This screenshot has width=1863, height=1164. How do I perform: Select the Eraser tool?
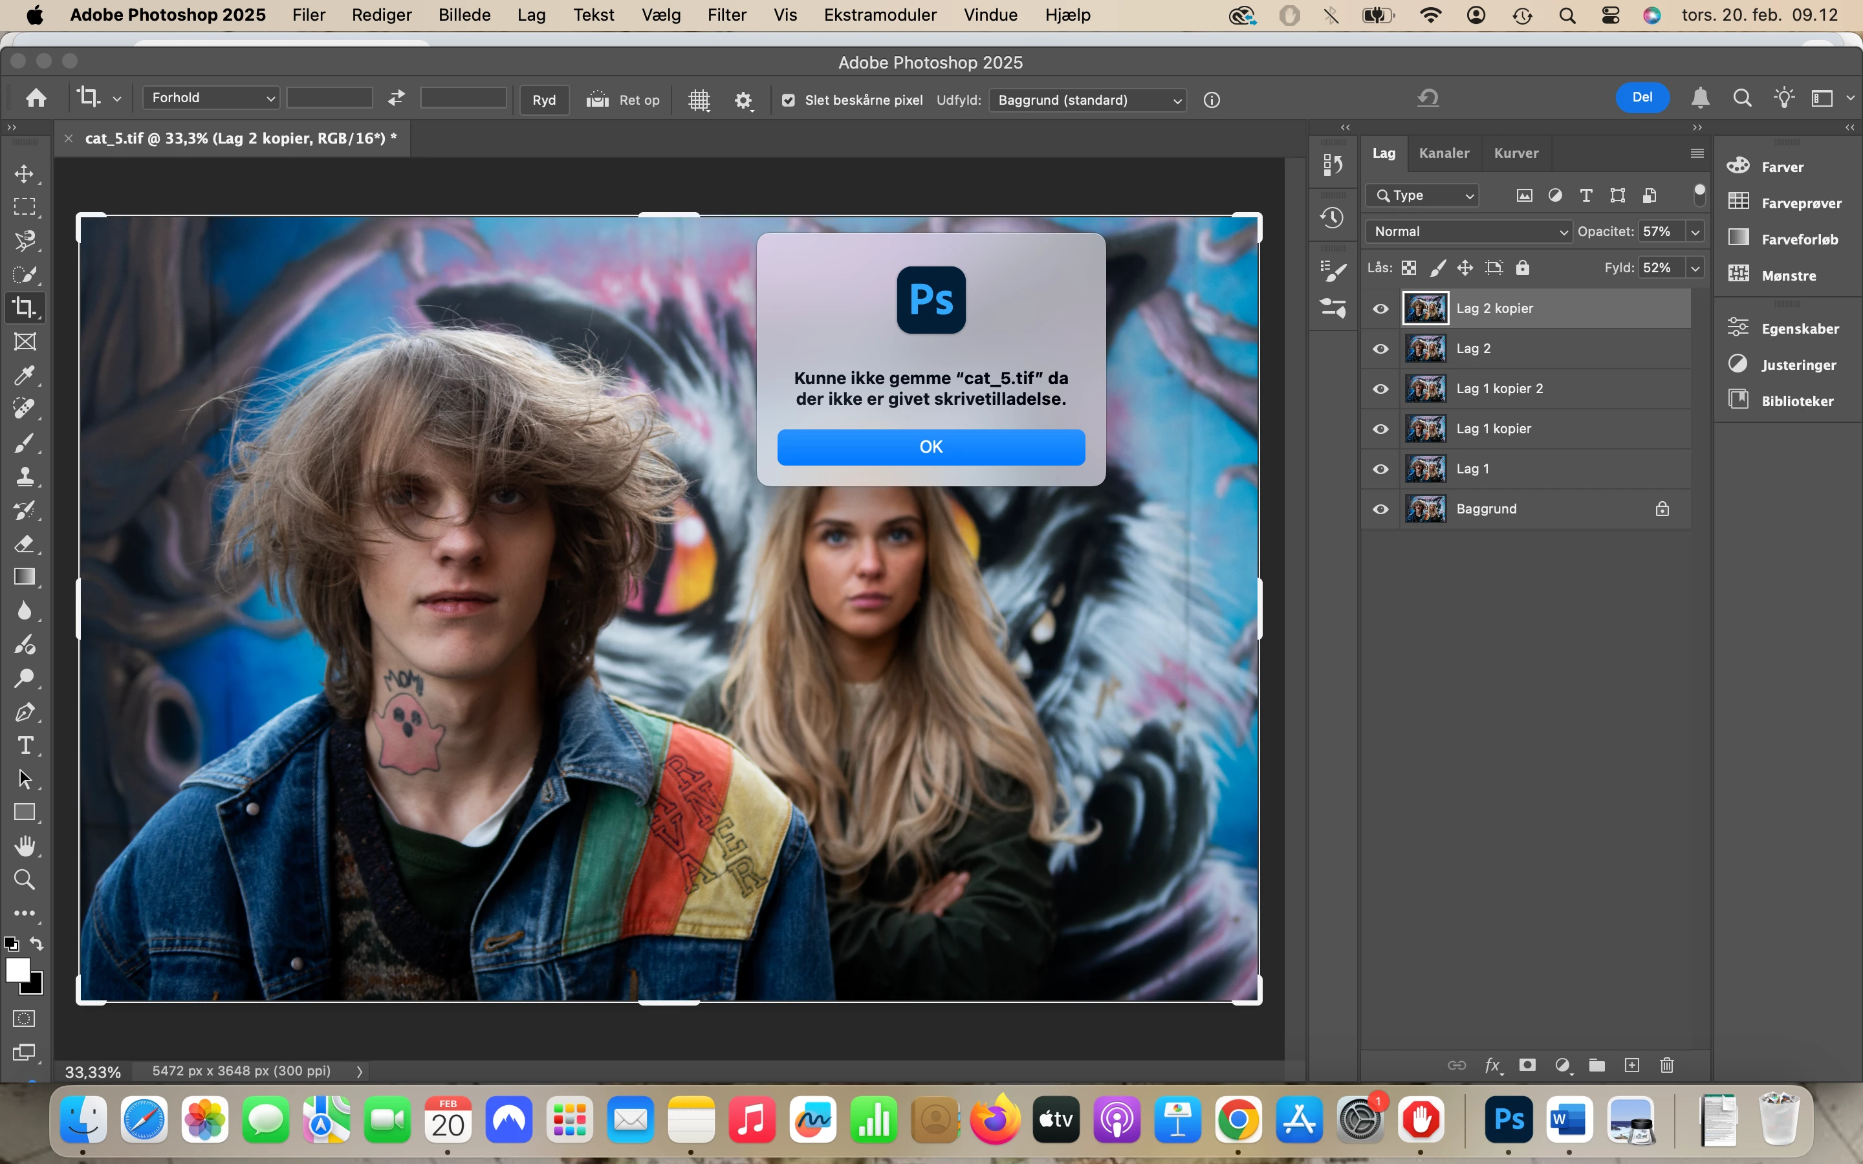tap(25, 544)
